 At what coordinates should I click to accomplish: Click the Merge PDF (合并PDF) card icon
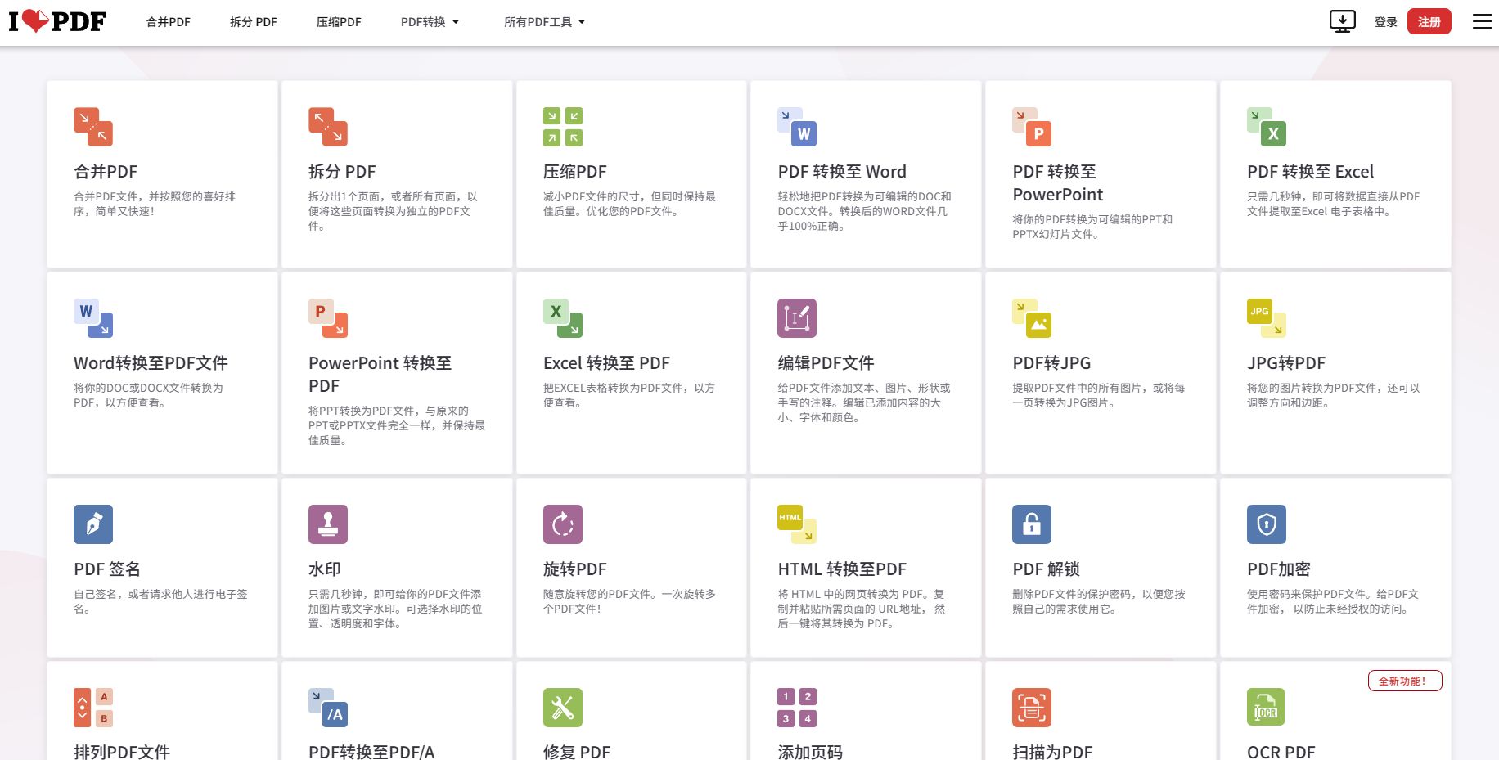pos(93,127)
